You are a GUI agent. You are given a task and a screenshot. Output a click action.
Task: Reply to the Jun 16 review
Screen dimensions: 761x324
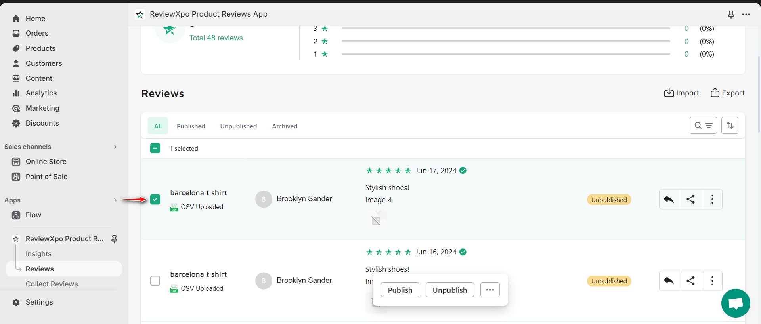(x=669, y=281)
